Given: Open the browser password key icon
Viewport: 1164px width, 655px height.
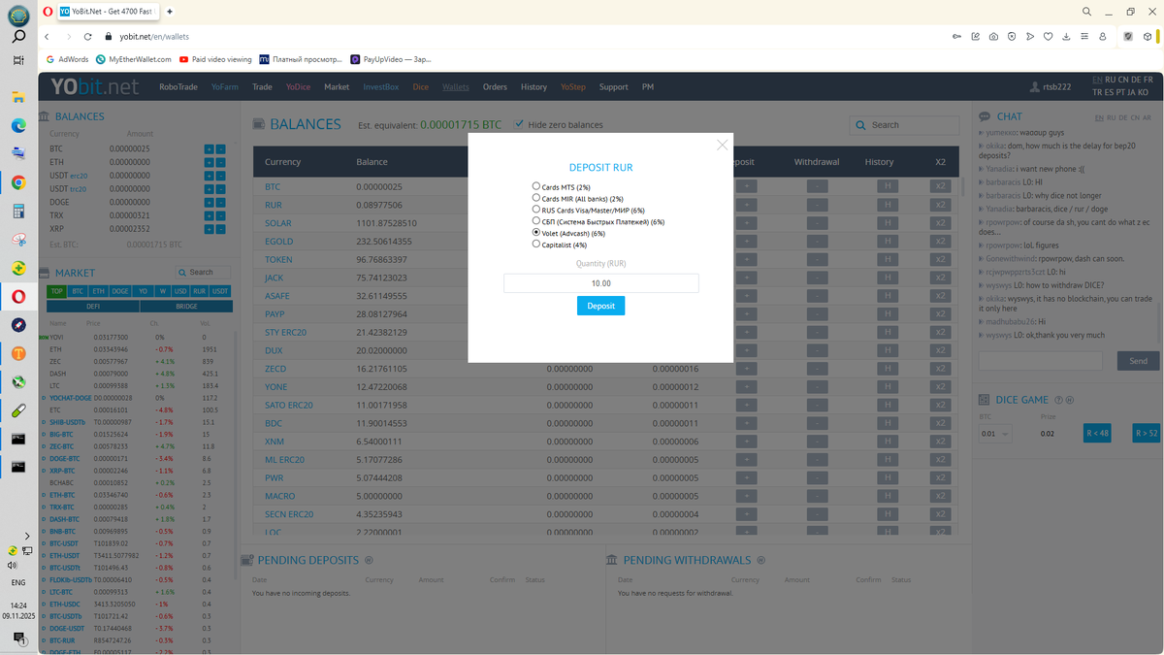Looking at the screenshot, I should pos(956,36).
